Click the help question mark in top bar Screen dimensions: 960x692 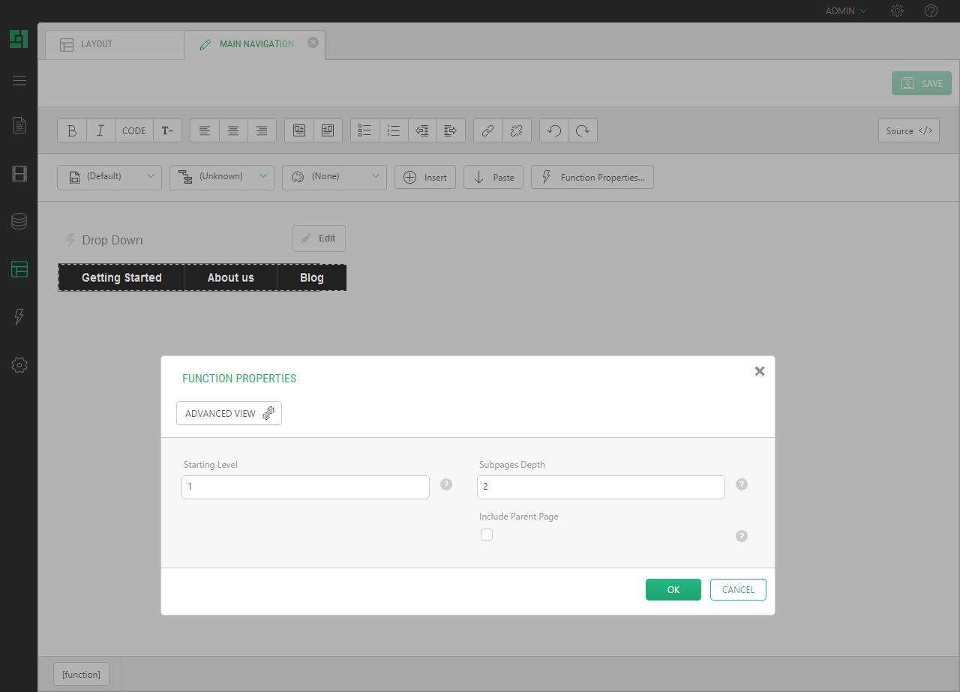point(931,11)
